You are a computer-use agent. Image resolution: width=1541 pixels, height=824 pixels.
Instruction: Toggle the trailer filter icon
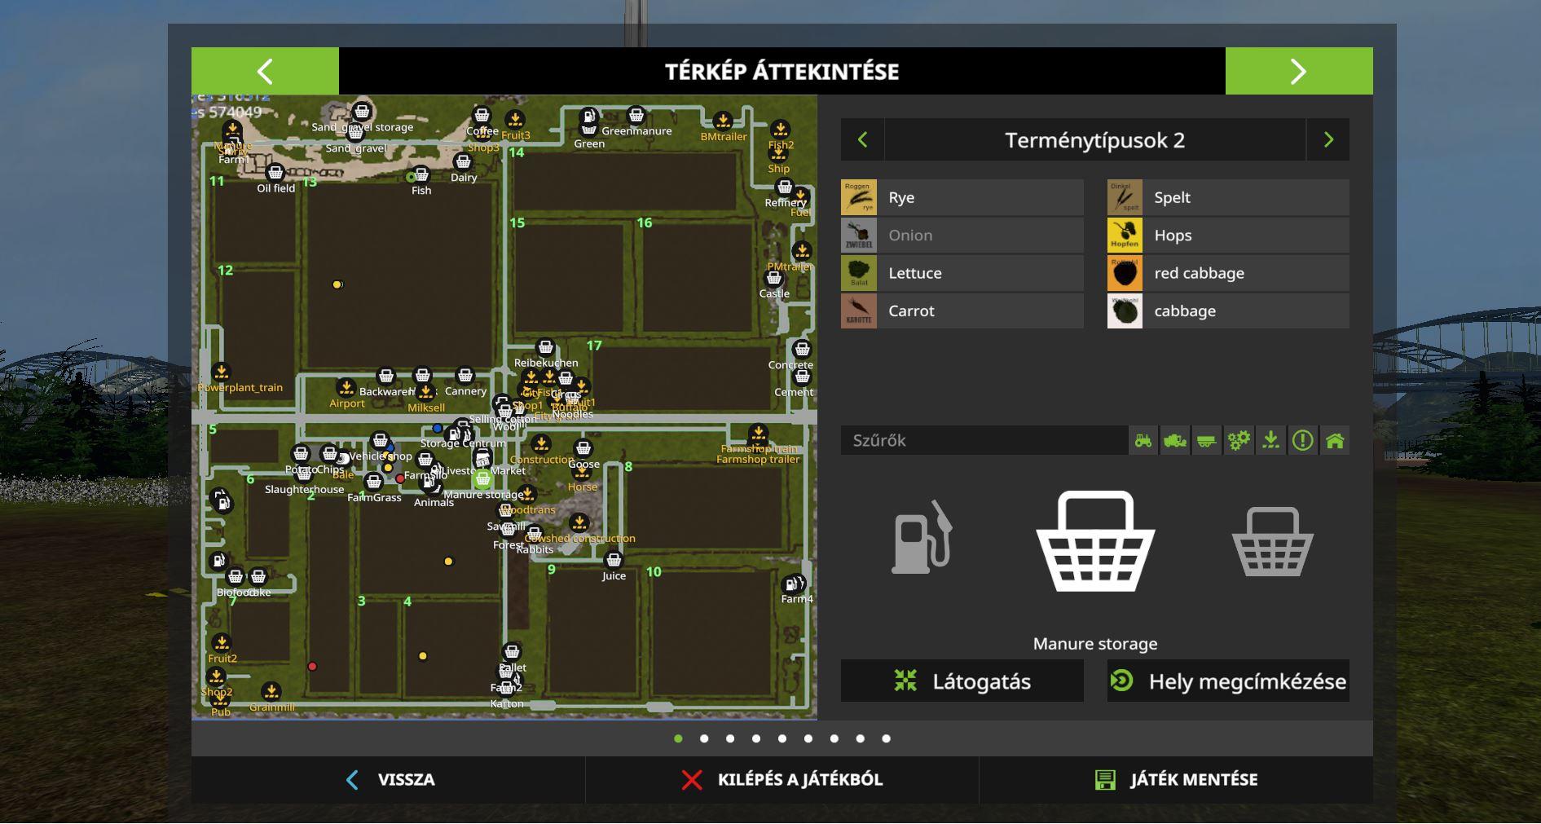pyautogui.click(x=1207, y=441)
